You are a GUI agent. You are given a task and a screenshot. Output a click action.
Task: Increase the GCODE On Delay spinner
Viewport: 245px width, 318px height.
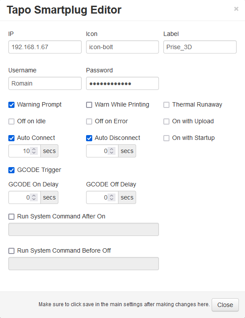tap(34, 195)
